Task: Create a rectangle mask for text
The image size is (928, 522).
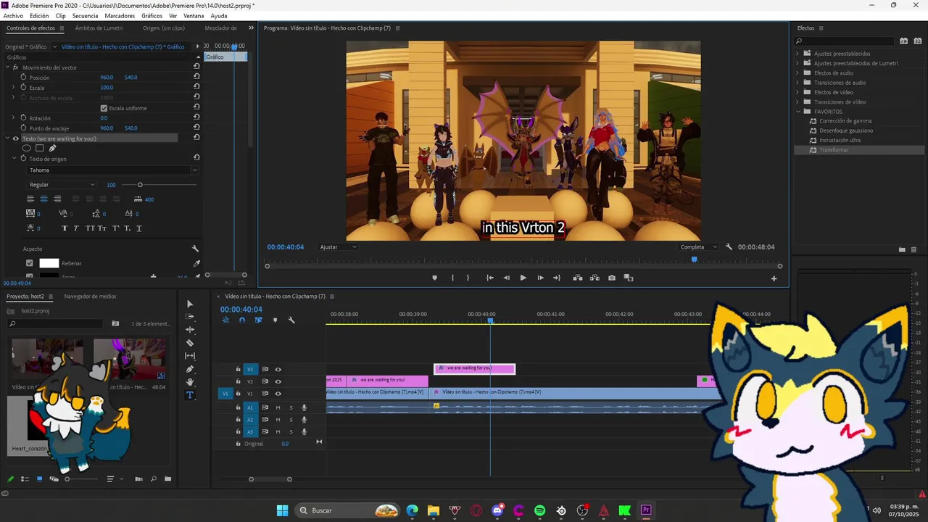Action: pos(40,148)
